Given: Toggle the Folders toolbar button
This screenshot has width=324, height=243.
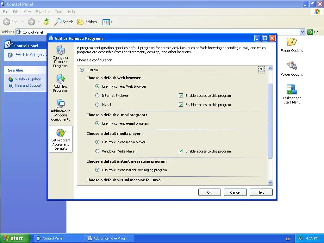Looking at the screenshot, I should pyautogui.click(x=87, y=22).
